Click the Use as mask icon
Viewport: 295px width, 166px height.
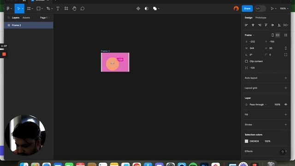click(x=147, y=8)
